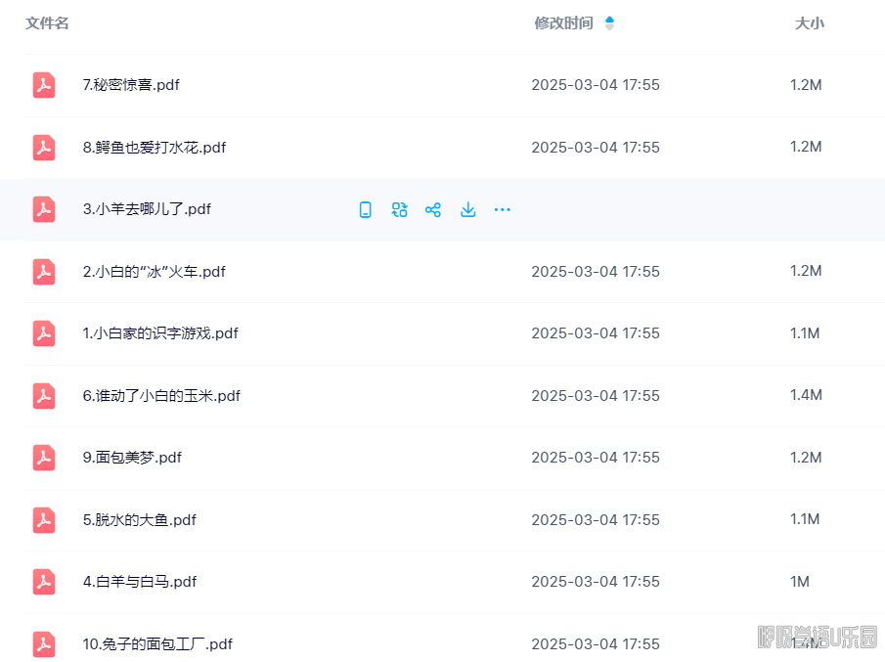This screenshot has height=662, width=885.
Task: Open more actions for 小羊去哪儿了.pdf
Action: pyautogui.click(x=502, y=209)
